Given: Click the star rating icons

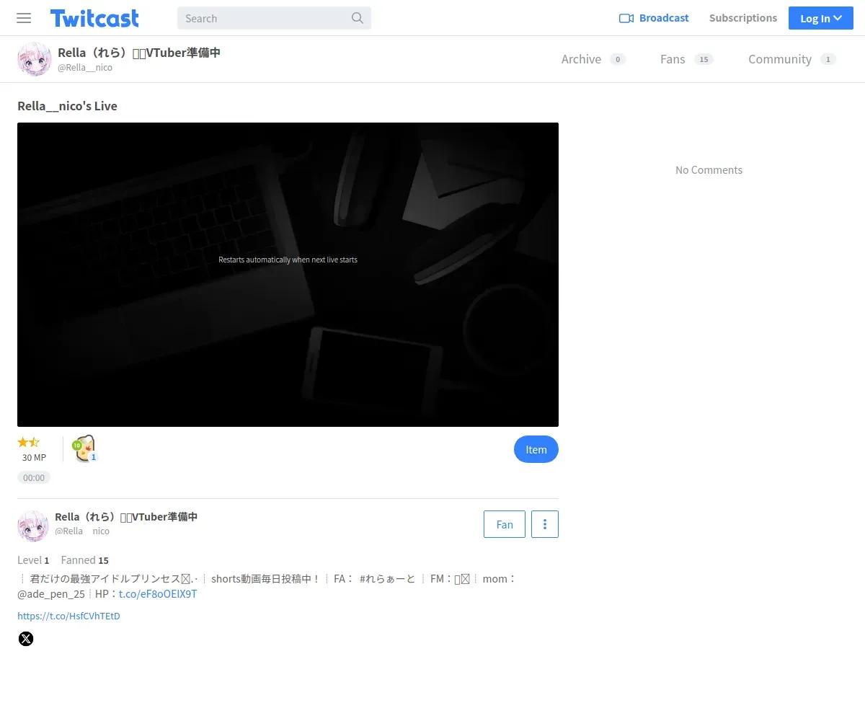Looking at the screenshot, I should click(x=29, y=442).
